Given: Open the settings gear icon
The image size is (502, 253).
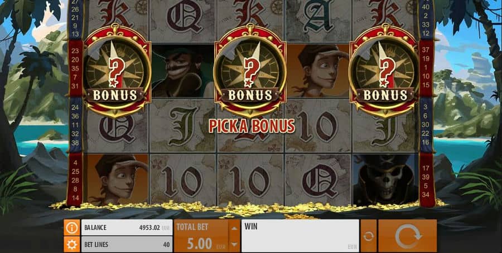Looking at the screenshot, I should click(72, 245).
